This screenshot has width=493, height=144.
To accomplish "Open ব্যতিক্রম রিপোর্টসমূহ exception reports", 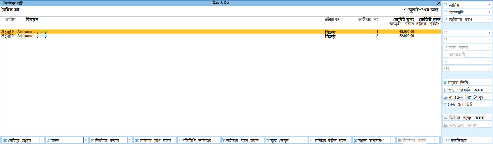I will tap(465, 97).
